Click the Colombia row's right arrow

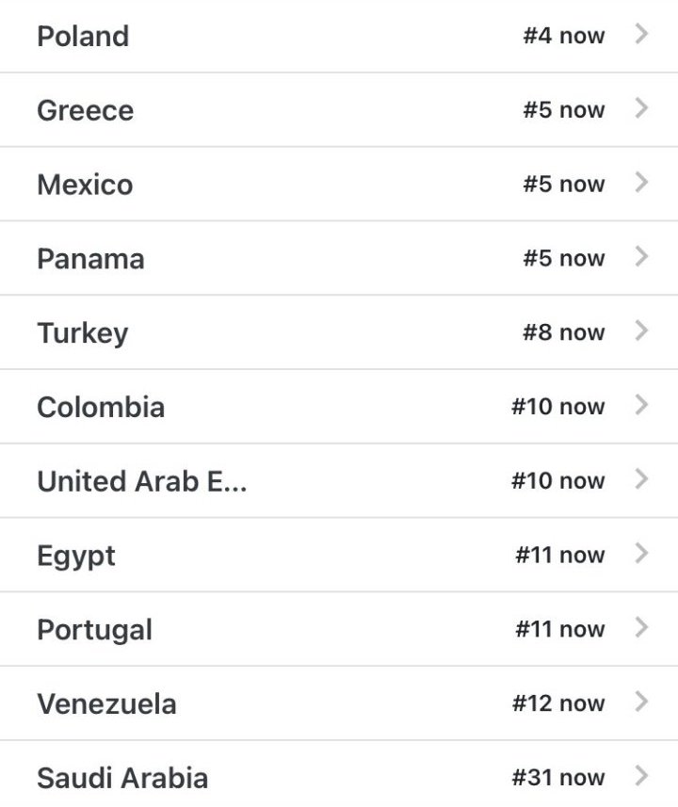[x=641, y=406]
